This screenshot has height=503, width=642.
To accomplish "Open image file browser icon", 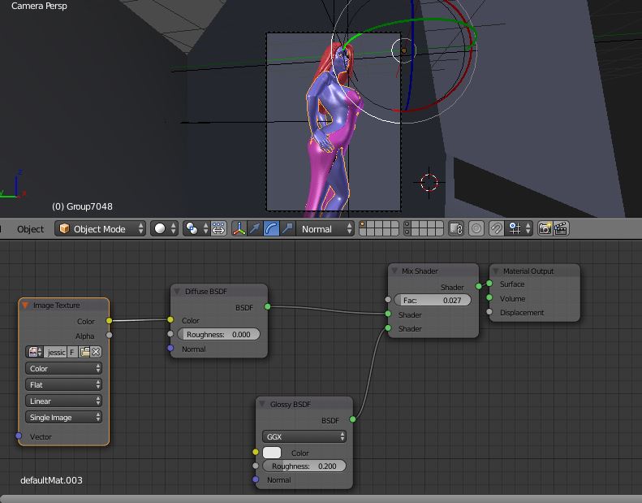I will (84, 352).
